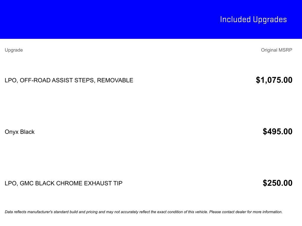This screenshot has height=226, width=302.
Task: Click the $250.00 price
Action: click(278, 183)
